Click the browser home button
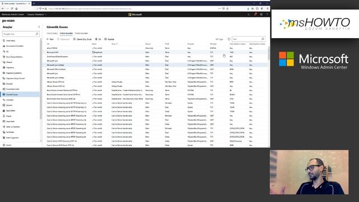 click(16, 8)
